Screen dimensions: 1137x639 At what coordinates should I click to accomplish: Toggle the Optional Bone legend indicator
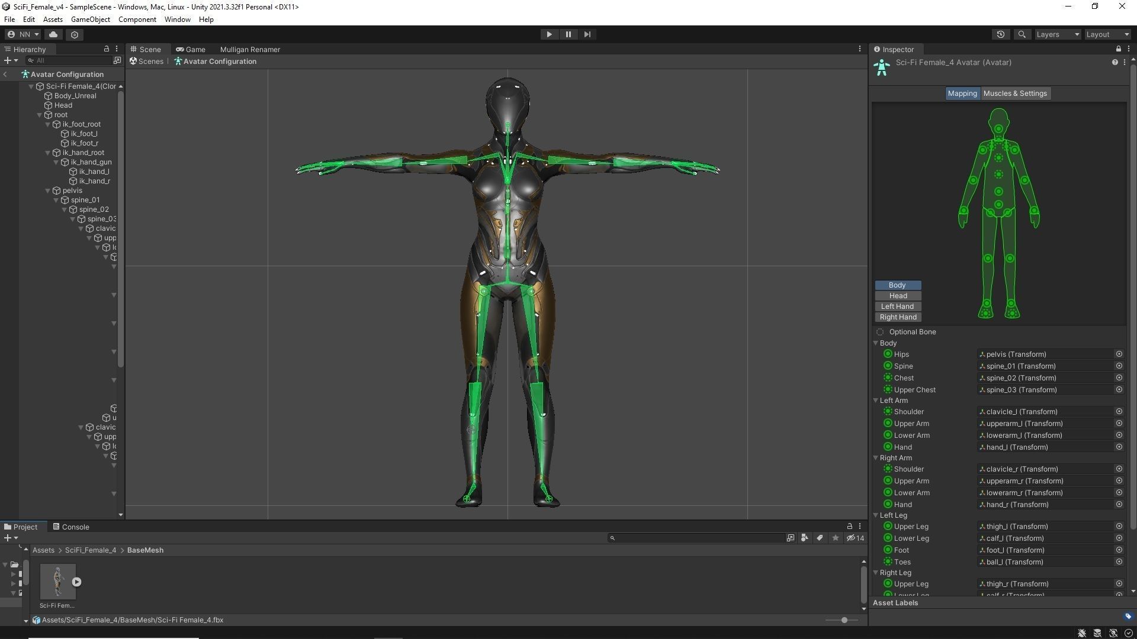pyautogui.click(x=880, y=332)
